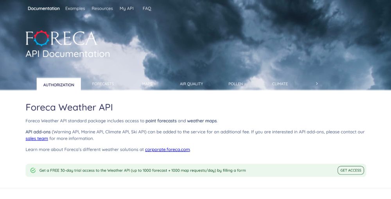The image size is (391, 199).
Task: Show more tabs with the right chevron
Action: [x=317, y=84]
